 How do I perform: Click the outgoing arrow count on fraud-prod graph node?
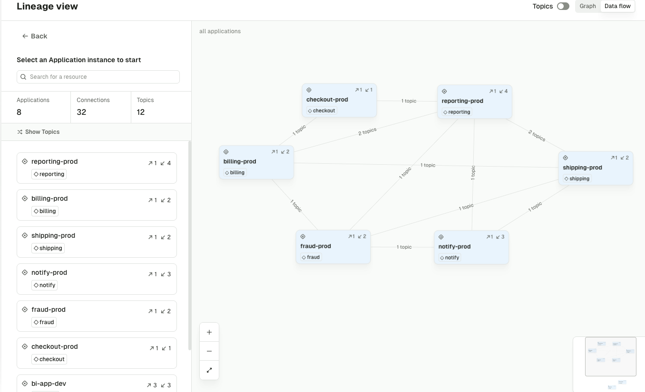352,236
